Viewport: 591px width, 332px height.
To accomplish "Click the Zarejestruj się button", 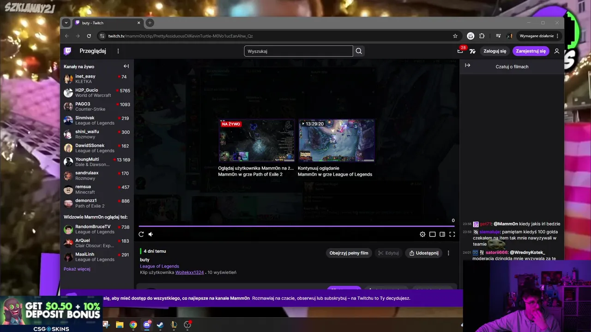I will (531, 51).
